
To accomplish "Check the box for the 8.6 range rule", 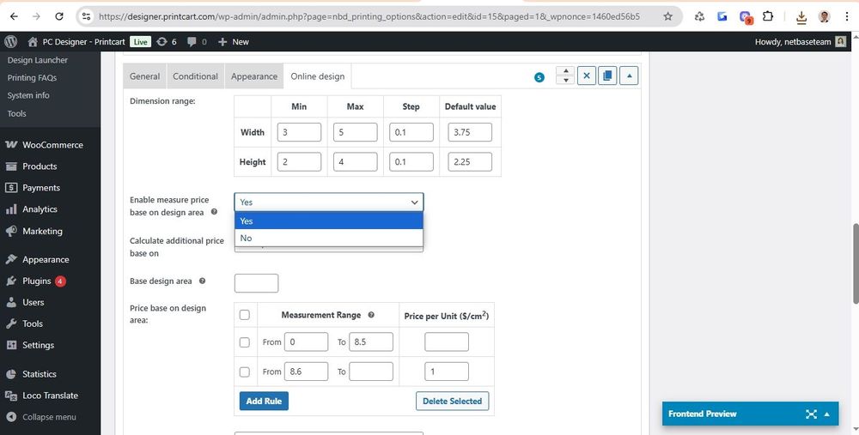I will click(245, 372).
